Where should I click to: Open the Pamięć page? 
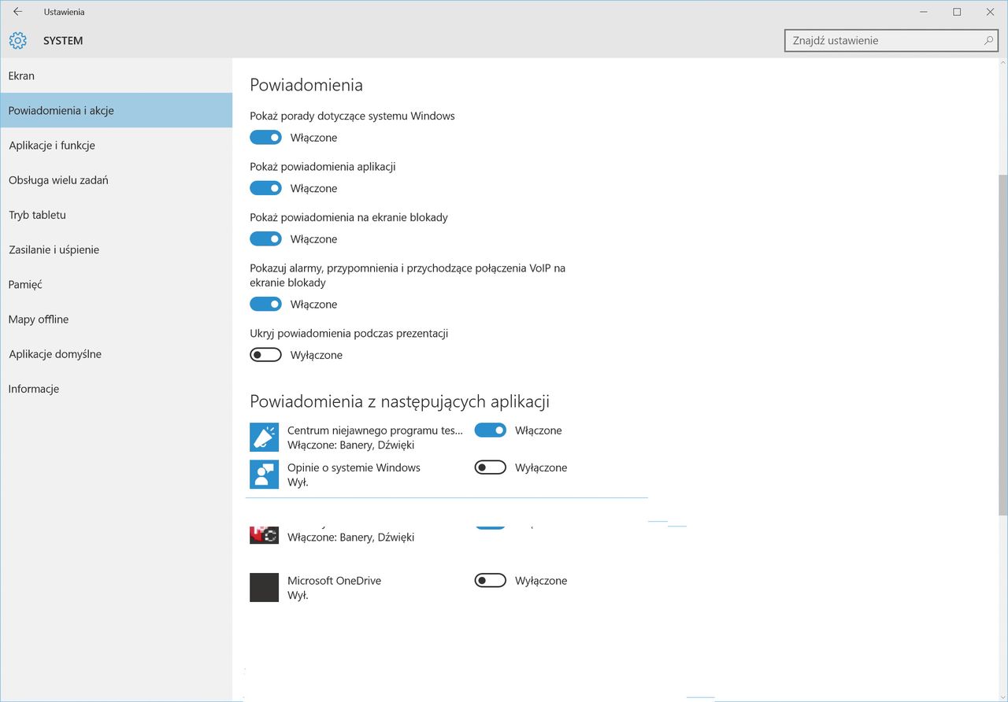click(117, 284)
